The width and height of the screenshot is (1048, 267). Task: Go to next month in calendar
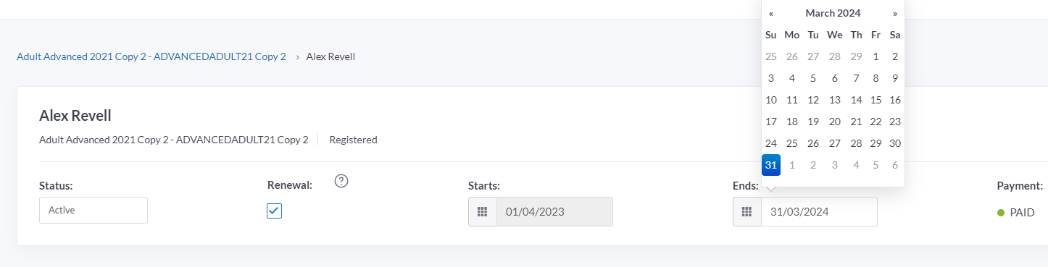tap(895, 13)
